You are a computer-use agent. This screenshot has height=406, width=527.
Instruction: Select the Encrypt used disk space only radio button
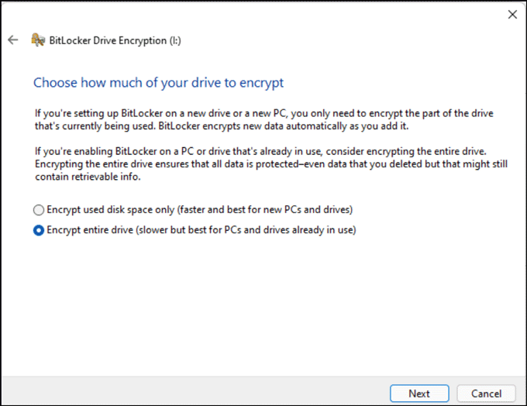pyautogui.click(x=39, y=210)
